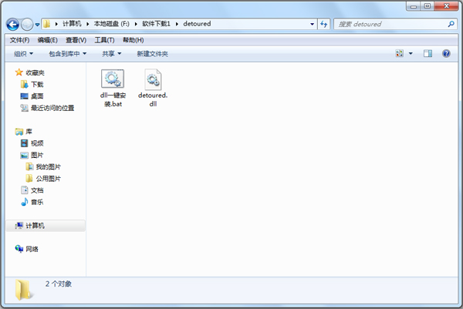Open the 工具(T) menu
This screenshot has width=463, height=309.
click(105, 40)
